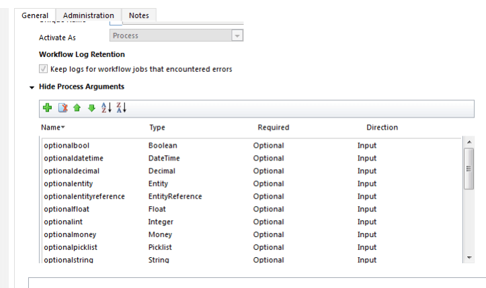This screenshot has width=486, height=288.
Task: Click the Picklist type cell
Action: pos(160,247)
